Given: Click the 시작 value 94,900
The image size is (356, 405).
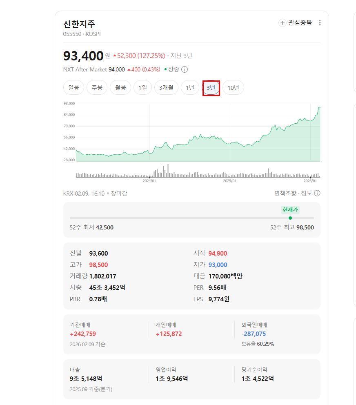Looking at the screenshot, I should click(x=218, y=254).
